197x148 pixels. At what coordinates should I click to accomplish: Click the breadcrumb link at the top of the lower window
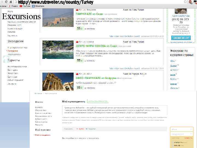coord(38,93)
